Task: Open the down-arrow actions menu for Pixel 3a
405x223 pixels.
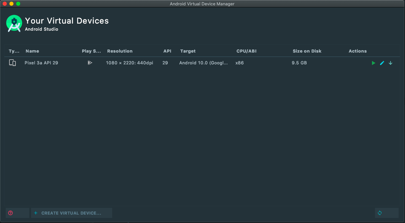Action: tap(391, 63)
